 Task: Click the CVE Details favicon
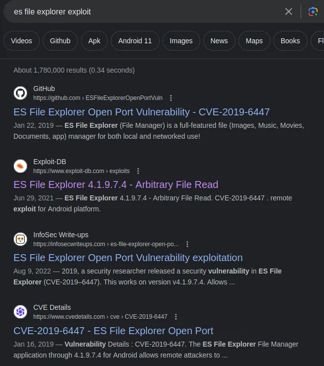pos(20,312)
